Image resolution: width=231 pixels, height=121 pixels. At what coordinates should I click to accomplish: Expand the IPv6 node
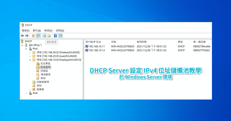point(26,93)
